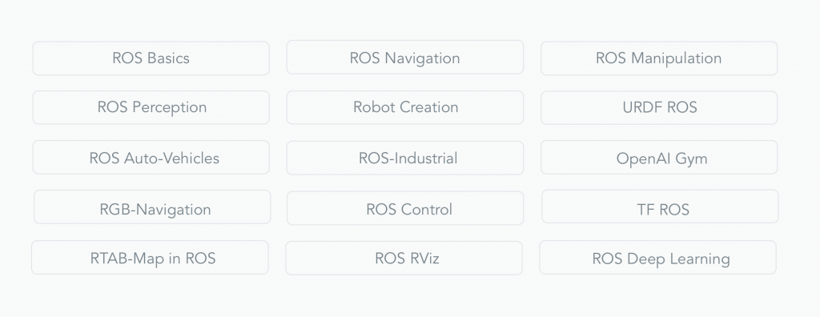
Task: Select the ROS Basics topic
Action: [x=151, y=58]
